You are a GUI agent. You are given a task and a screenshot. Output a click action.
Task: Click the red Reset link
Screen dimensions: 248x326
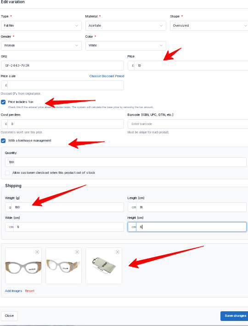tap(30, 291)
